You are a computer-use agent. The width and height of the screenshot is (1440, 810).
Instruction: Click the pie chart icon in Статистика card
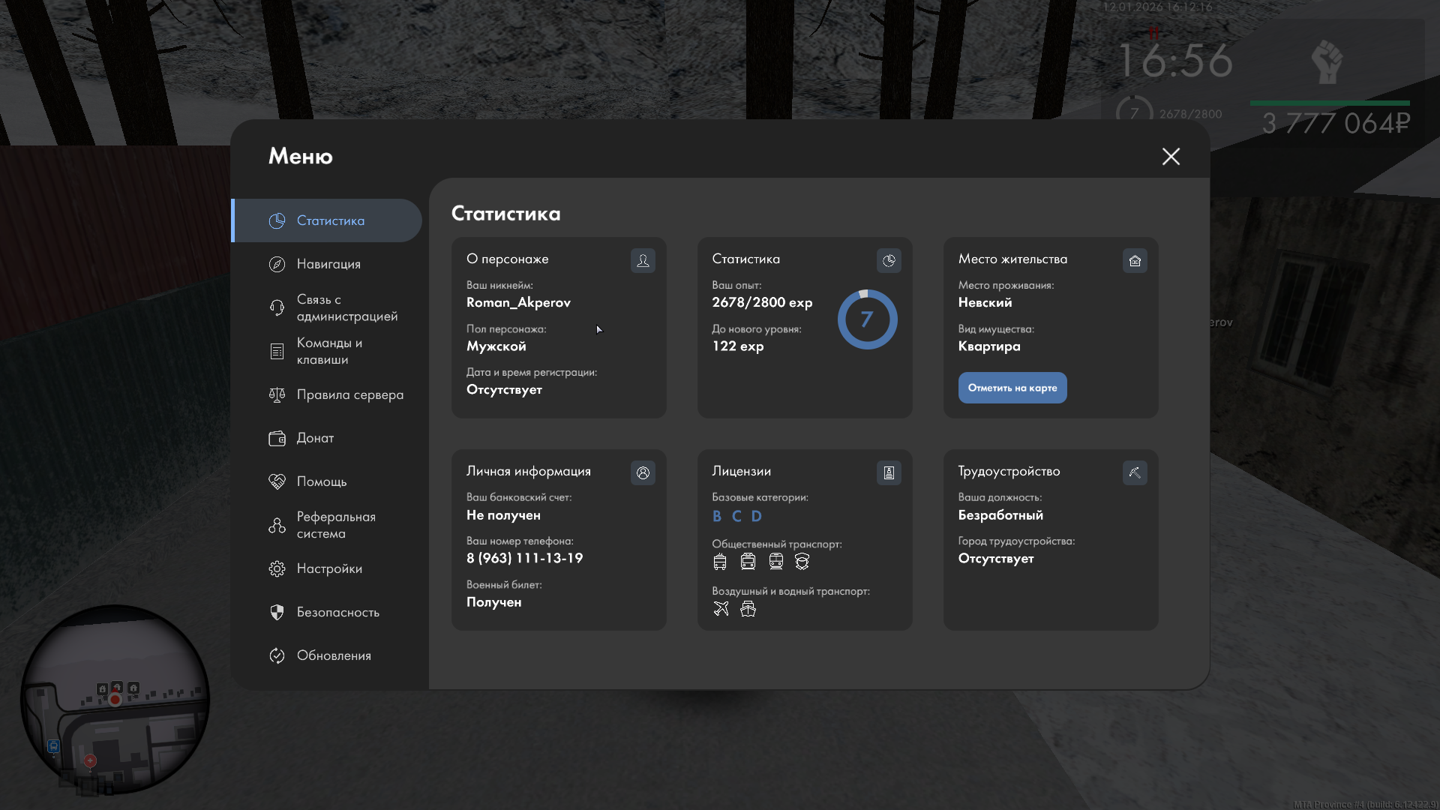point(889,260)
